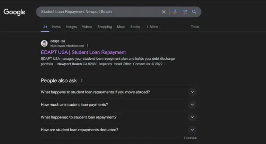Click the edaptusa.com URL text

point(67,46)
